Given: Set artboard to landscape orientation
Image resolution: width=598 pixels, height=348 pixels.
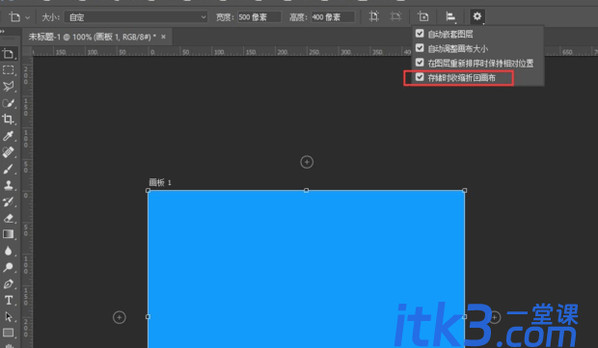Looking at the screenshot, I should (395, 16).
